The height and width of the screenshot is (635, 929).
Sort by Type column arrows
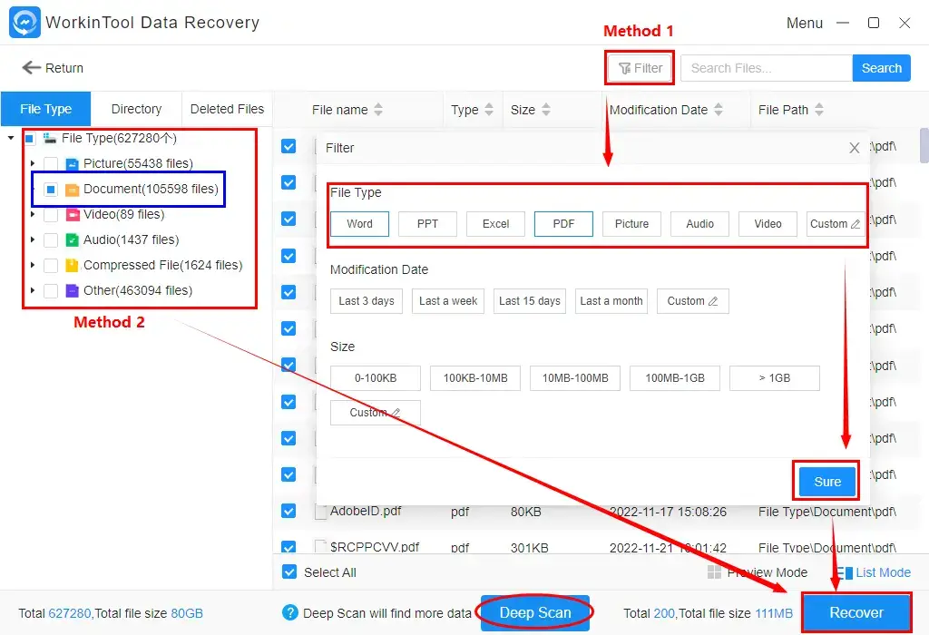489,110
